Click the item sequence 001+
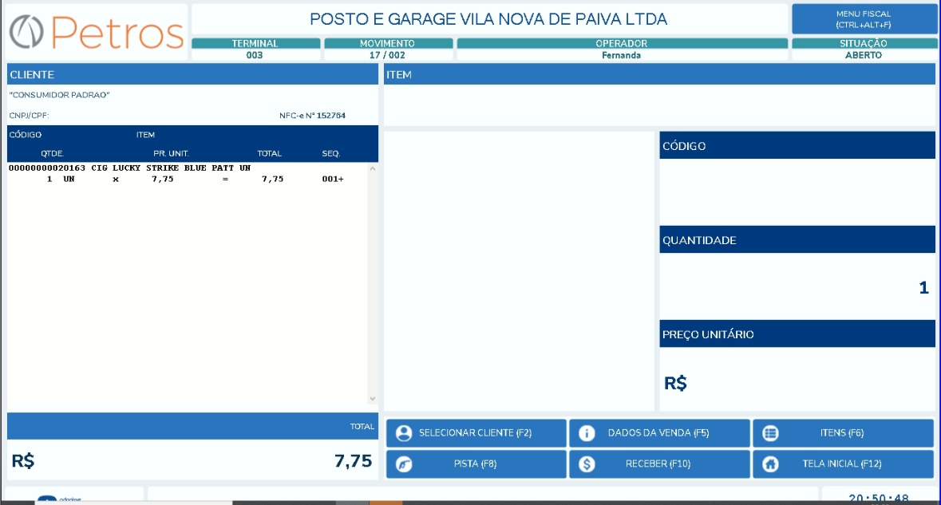Viewport: 941px width, 505px height. click(333, 179)
